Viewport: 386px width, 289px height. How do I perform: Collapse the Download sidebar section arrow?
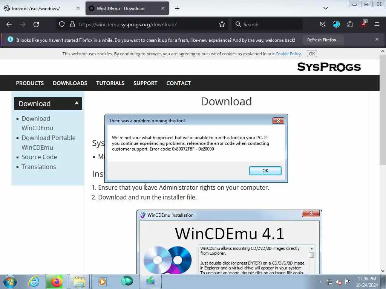[x=77, y=103]
